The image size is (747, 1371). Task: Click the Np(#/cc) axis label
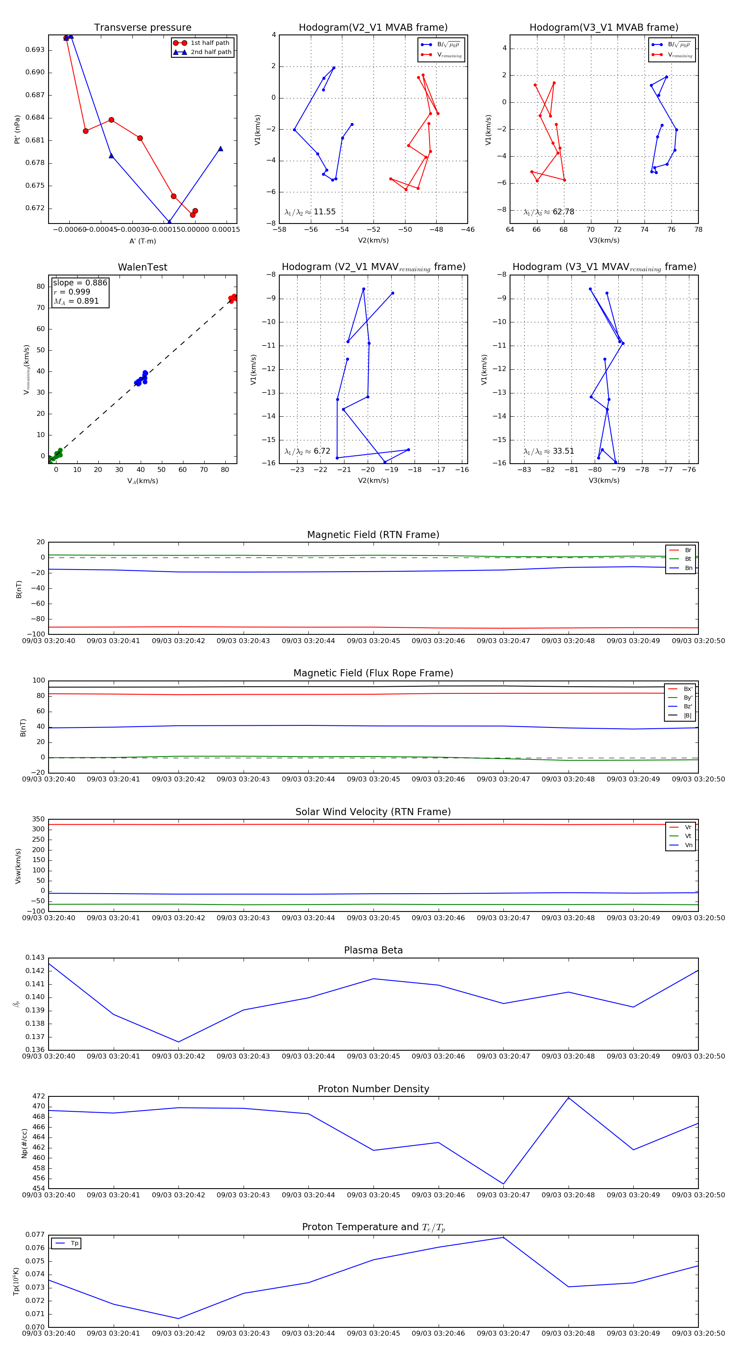pos(24,1143)
